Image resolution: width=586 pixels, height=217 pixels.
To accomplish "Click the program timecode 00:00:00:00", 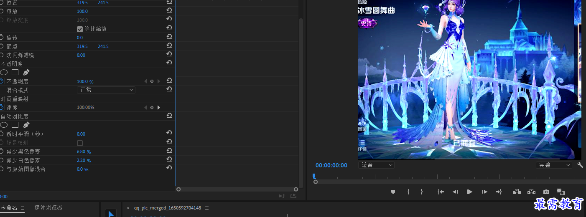I will click(331, 165).
